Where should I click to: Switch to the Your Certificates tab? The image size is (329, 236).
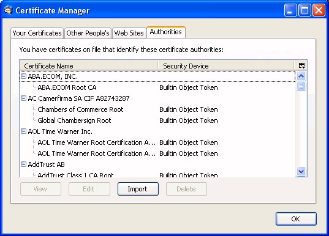point(37,33)
